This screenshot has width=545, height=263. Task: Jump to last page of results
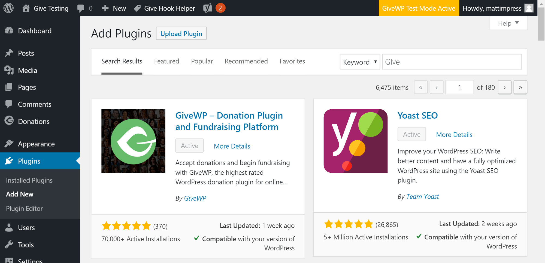click(520, 87)
